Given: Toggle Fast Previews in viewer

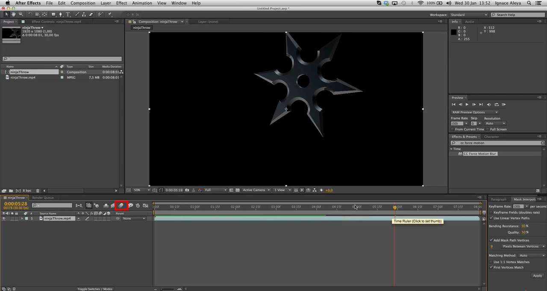Looking at the screenshot, I should pyautogui.click(x=302, y=190).
